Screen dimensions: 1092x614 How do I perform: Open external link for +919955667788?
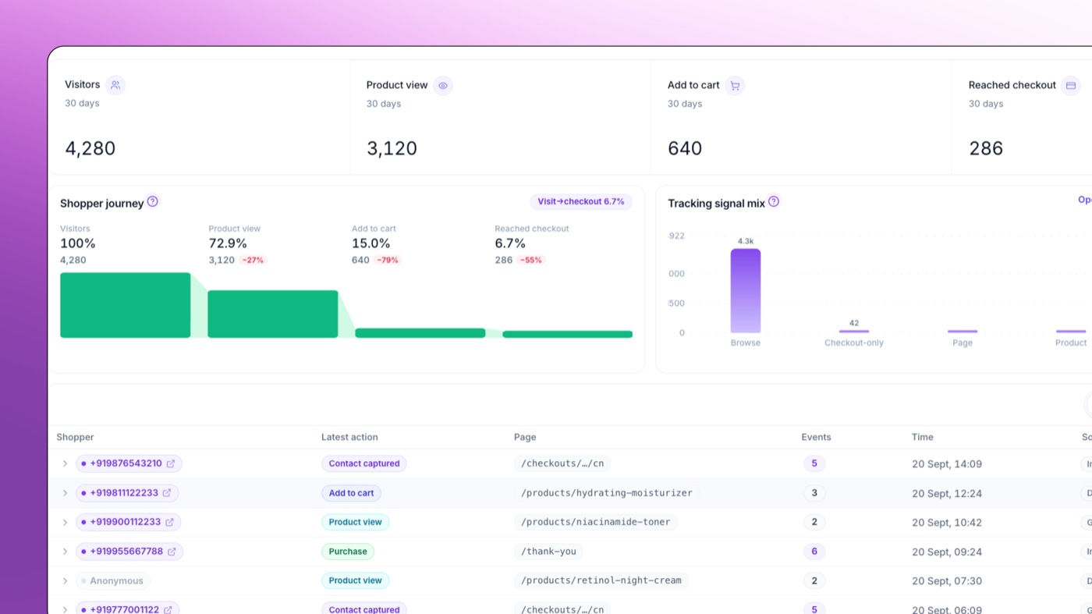[172, 552]
